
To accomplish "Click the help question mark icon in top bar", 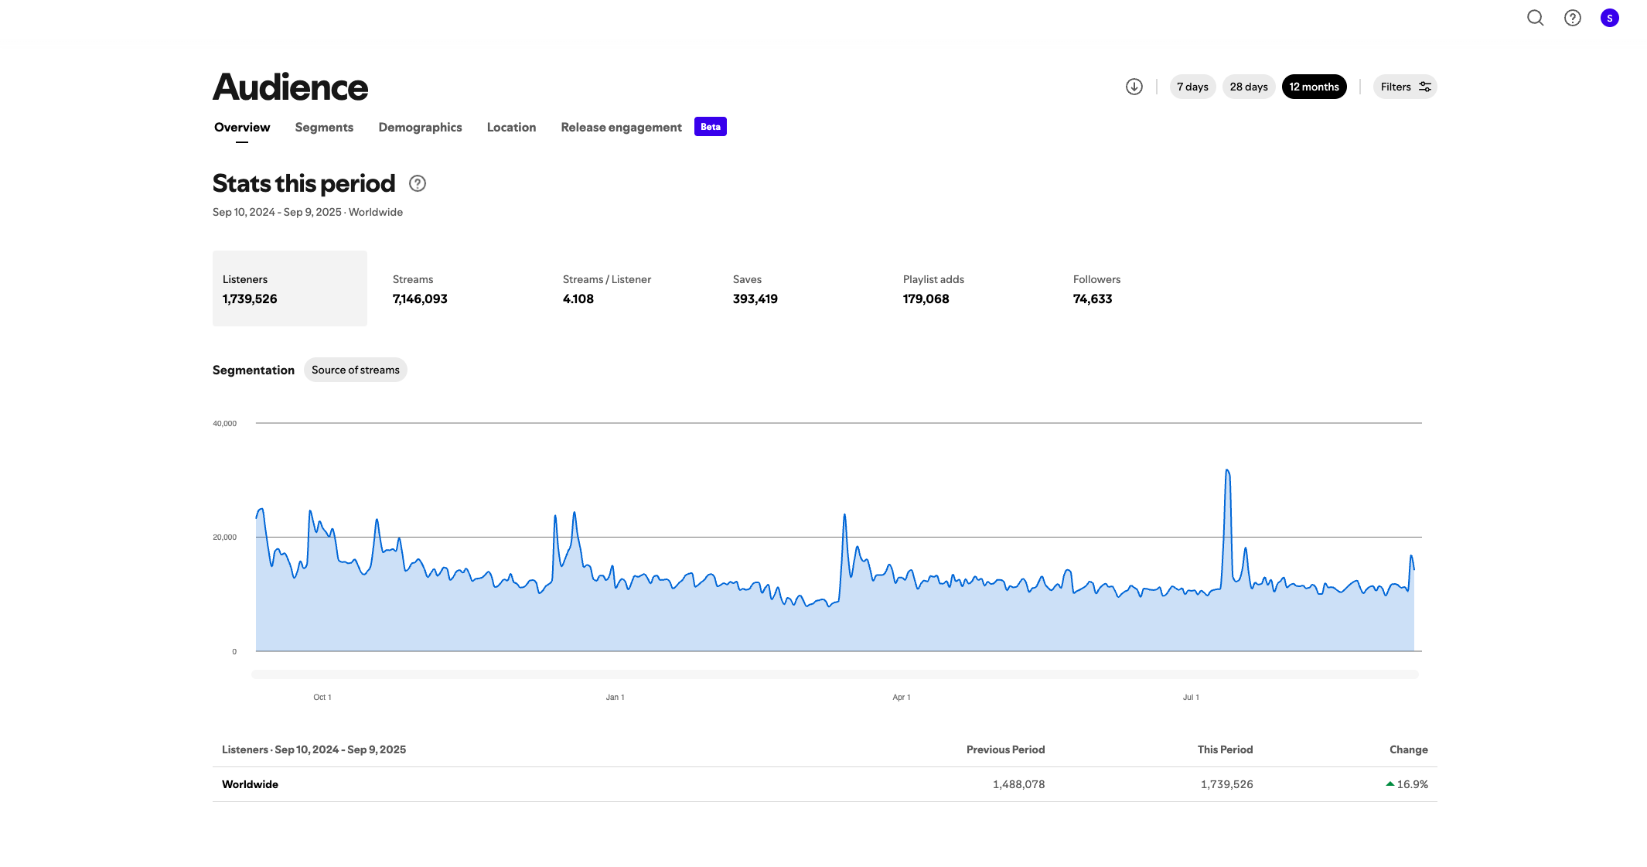I will coord(1572,18).
